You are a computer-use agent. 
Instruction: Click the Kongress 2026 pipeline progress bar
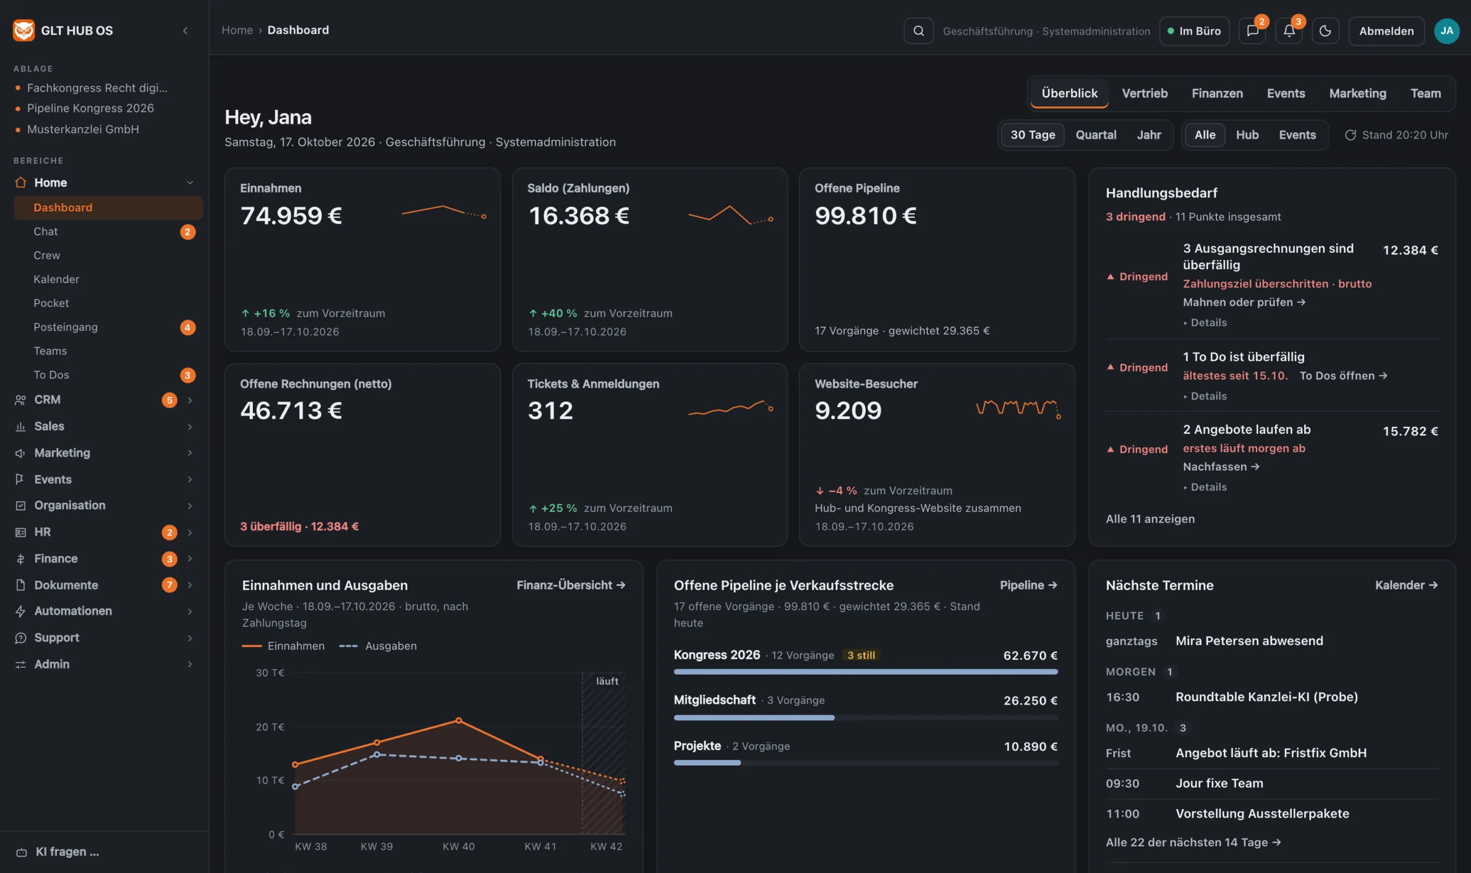click(865, 672)
